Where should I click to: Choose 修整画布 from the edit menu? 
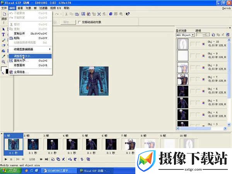click(x=30, y=65)
